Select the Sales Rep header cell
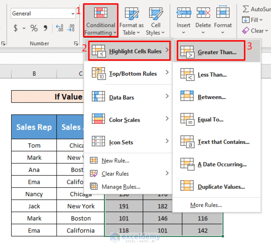The height and width of the screenshot is (249, 271). (x=34, y=127)
